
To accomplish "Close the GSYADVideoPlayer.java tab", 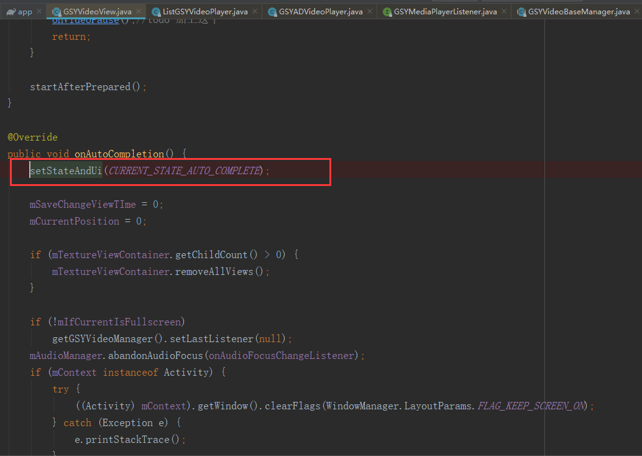I will click(370, 11).
